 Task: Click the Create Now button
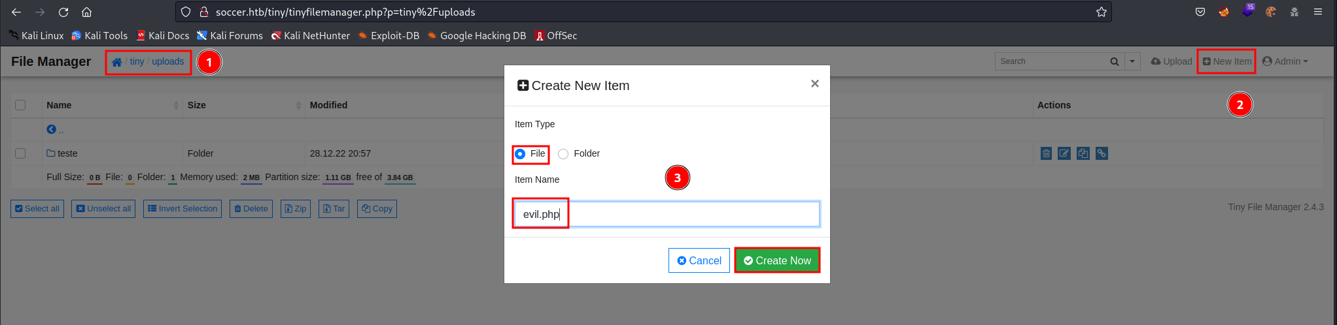coord(777,260)
